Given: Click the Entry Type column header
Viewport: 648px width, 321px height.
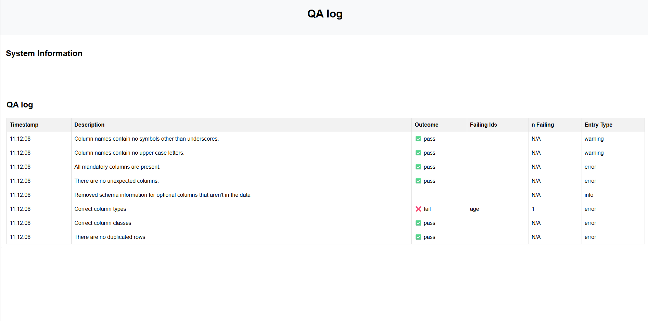Looking at the screenshot, I should point(598,125).
